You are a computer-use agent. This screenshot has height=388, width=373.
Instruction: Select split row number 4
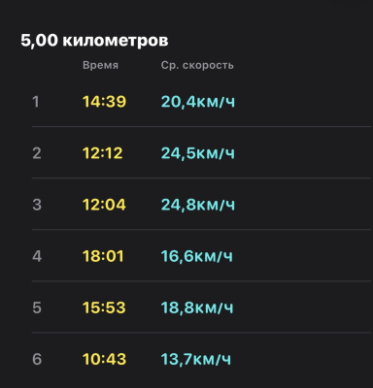pos(201,255)
